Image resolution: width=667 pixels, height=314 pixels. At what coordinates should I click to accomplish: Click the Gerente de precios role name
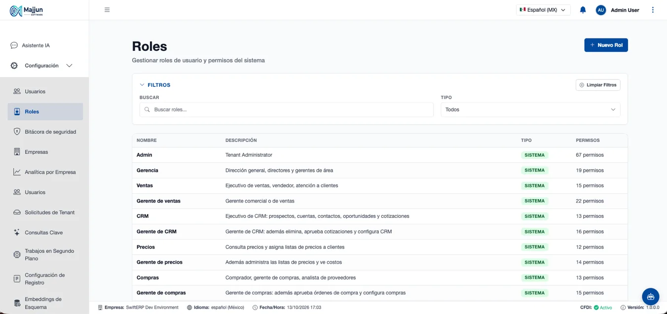pos(159,262)
